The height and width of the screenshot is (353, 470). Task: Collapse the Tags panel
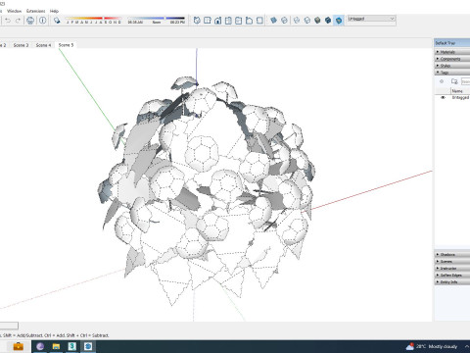(452, 73)
